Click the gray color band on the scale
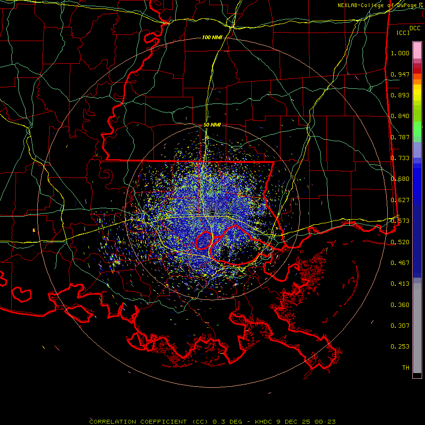This screenshot has height=425, width=425. tap(417, 328)
